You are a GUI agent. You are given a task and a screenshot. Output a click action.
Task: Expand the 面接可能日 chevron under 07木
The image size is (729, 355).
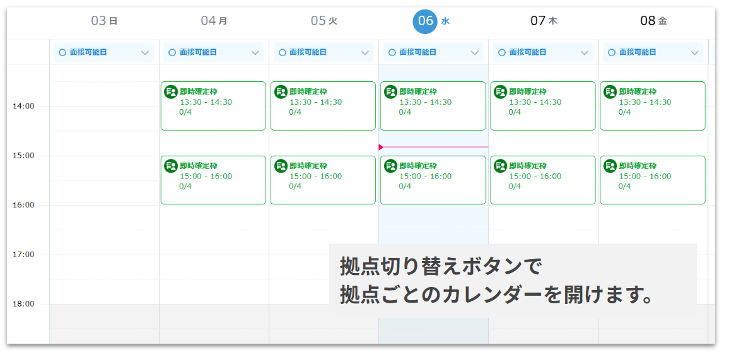(585, 53)
